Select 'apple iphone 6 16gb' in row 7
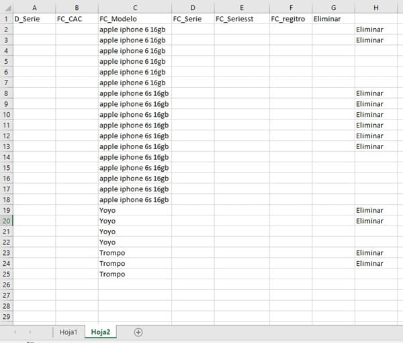The height and width of the screenshot is (343, 403). (135, 83)
